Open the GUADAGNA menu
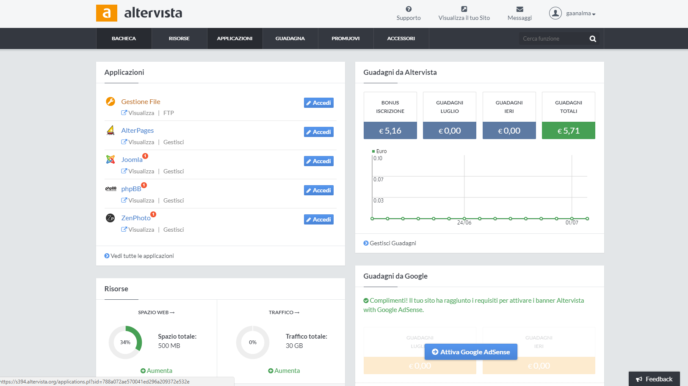Viewport: 688px width, 386px height. coord(290,38)
